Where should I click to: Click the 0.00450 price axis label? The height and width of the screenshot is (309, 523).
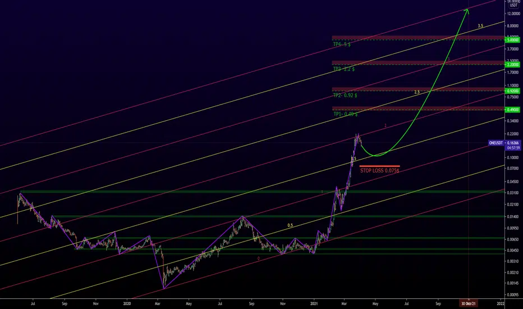point(513,251)
